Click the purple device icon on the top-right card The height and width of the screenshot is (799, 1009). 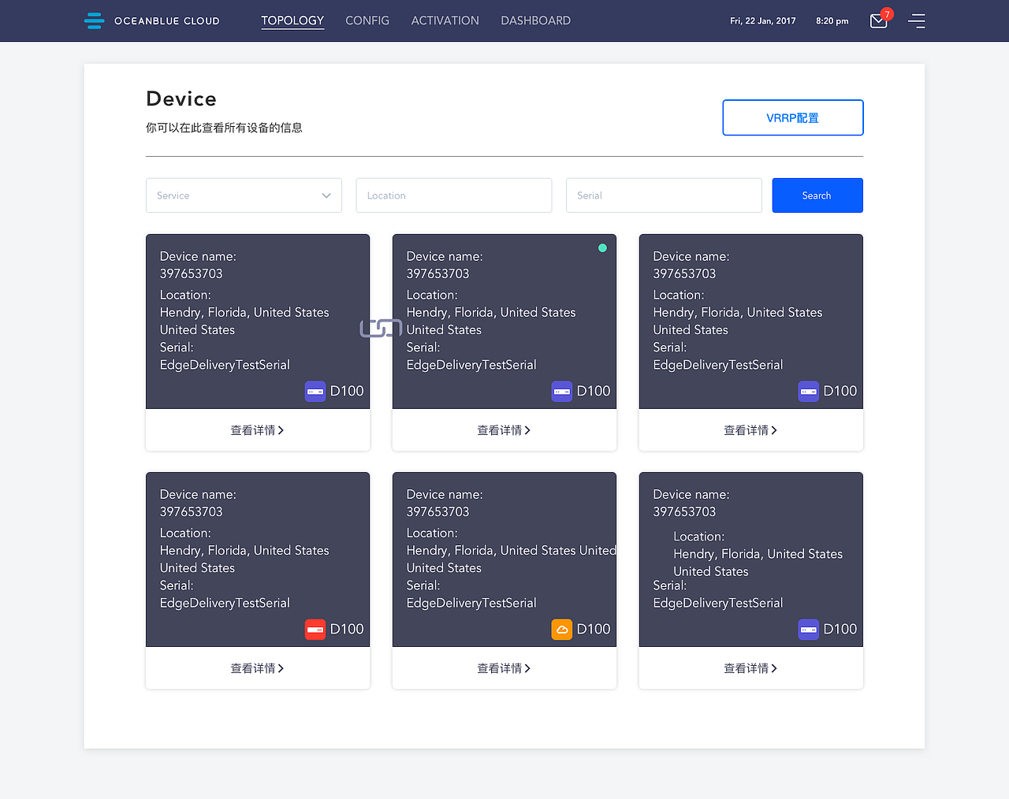coord(809,391)
